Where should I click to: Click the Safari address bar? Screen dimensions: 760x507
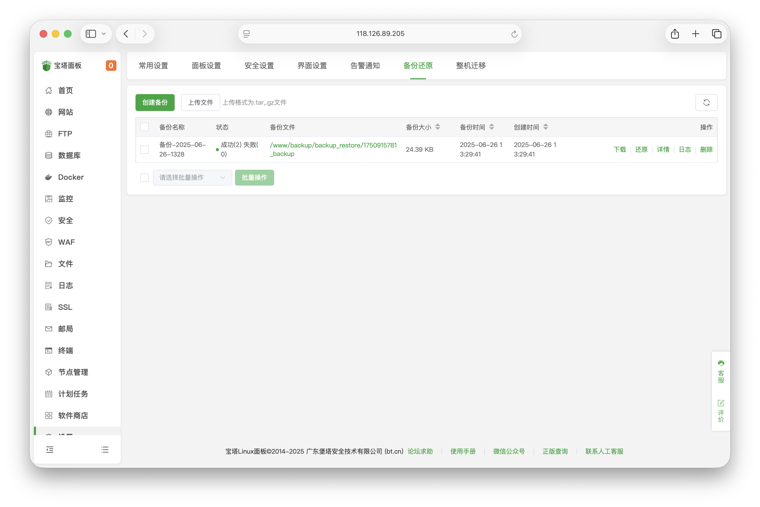click(x=380, y=34)
